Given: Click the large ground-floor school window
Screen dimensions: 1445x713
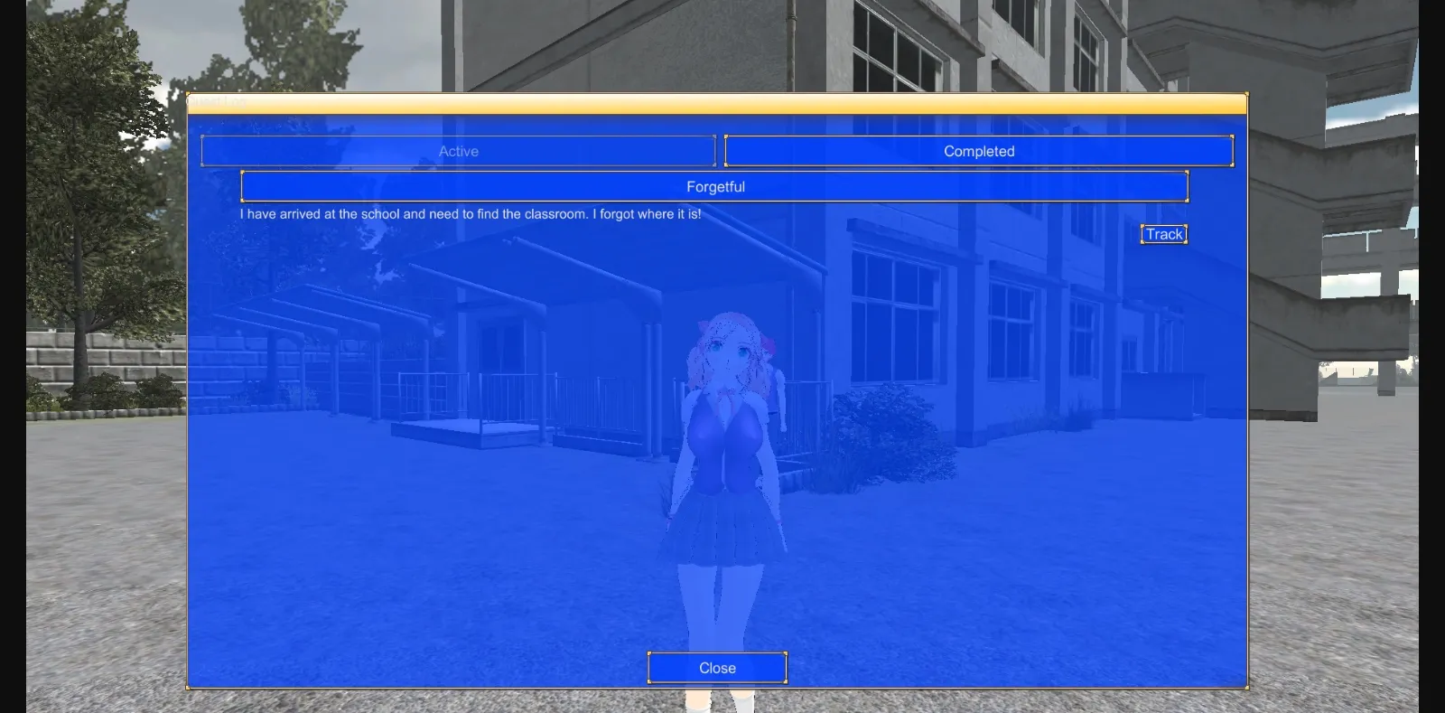Looking at the screenshot, I should pyautogui.click(x=894, y=316).
